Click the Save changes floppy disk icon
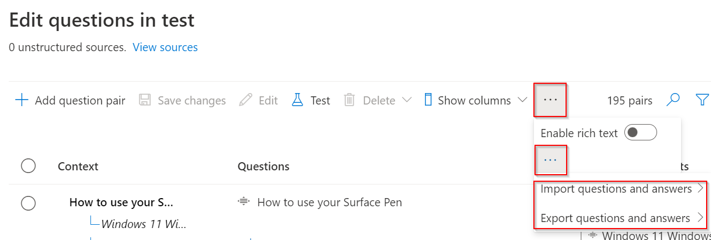This screenshot has height=240, width=711. (x=145, y=100)
